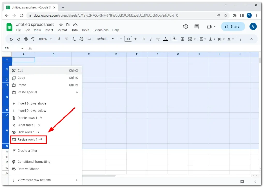This screenshot has width=265, height=189.
Task: Open text rotation dropdown
Action: coord(231,39)
